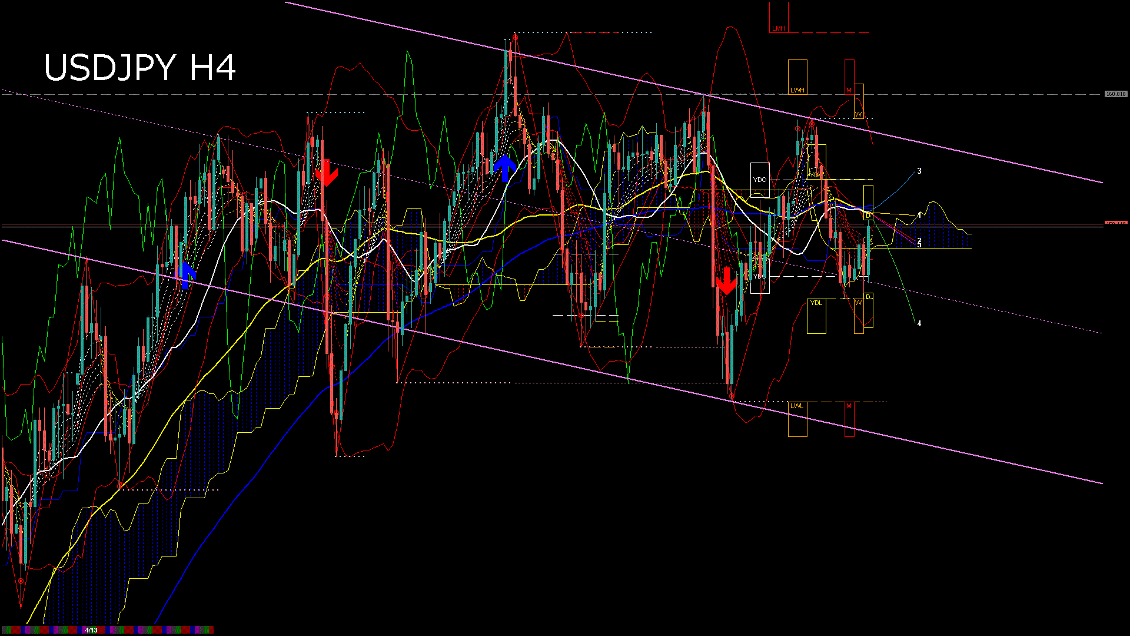1130x636 pixels.
Task: Click the red LMH marker at the top right
Action: [x=778, y=28]
